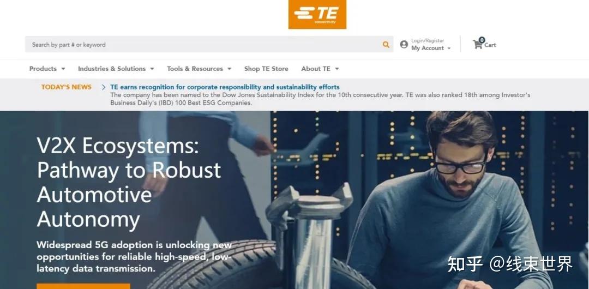Screen dimensions: 589x289
Task: Click the Login/Register link
Action: 428,40
